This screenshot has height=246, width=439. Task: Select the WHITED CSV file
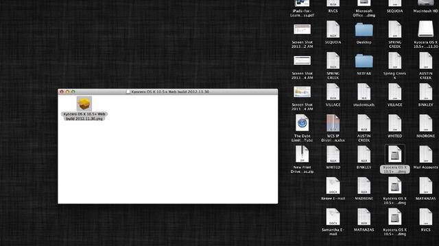click(395, 123)
